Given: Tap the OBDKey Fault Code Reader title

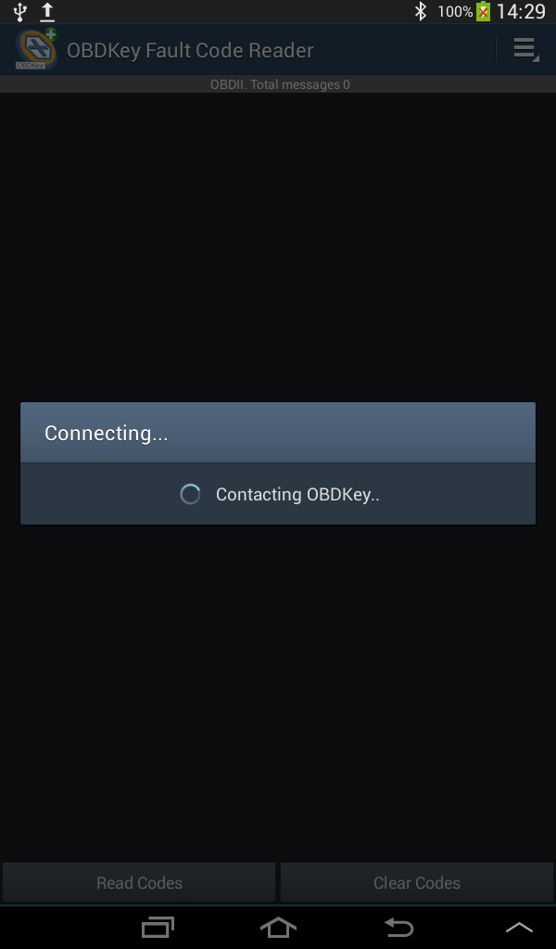Looking at the screenshot, I should (190, 50).
